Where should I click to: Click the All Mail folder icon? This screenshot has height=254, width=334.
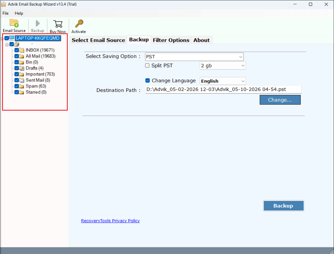(22, 56)
